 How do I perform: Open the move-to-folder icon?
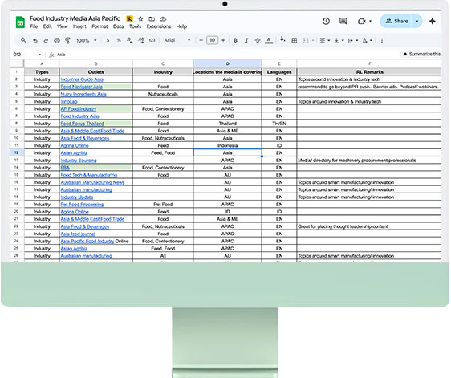coord(152,19)
